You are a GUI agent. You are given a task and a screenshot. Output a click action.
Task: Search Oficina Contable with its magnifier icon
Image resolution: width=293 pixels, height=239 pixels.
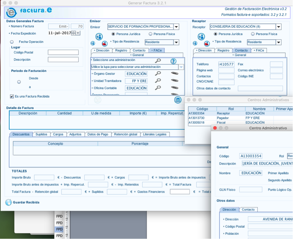click(x=158, y=88)
